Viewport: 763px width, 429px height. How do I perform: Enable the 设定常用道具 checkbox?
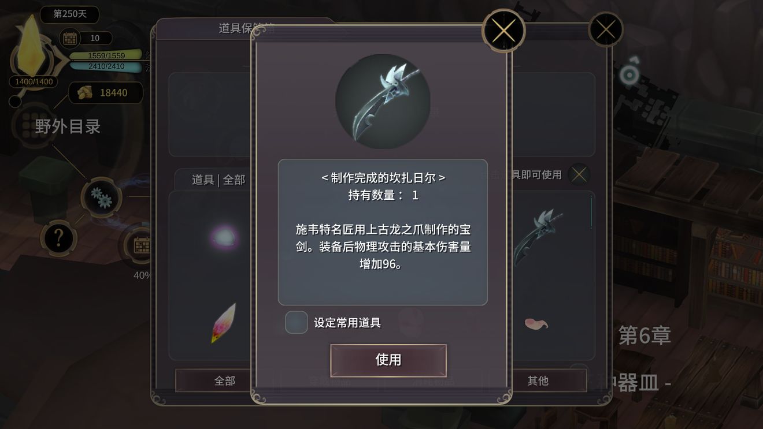(x=297, y=322)
